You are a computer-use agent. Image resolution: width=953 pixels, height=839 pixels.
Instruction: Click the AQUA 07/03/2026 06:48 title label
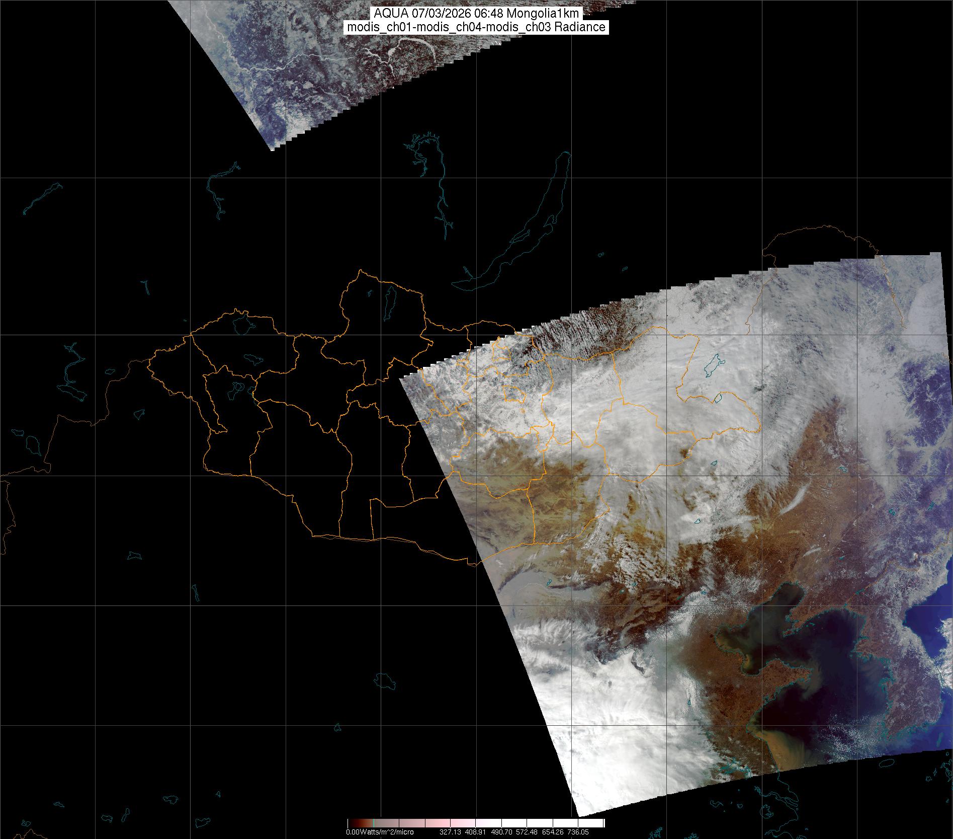[x=476, y=14]
